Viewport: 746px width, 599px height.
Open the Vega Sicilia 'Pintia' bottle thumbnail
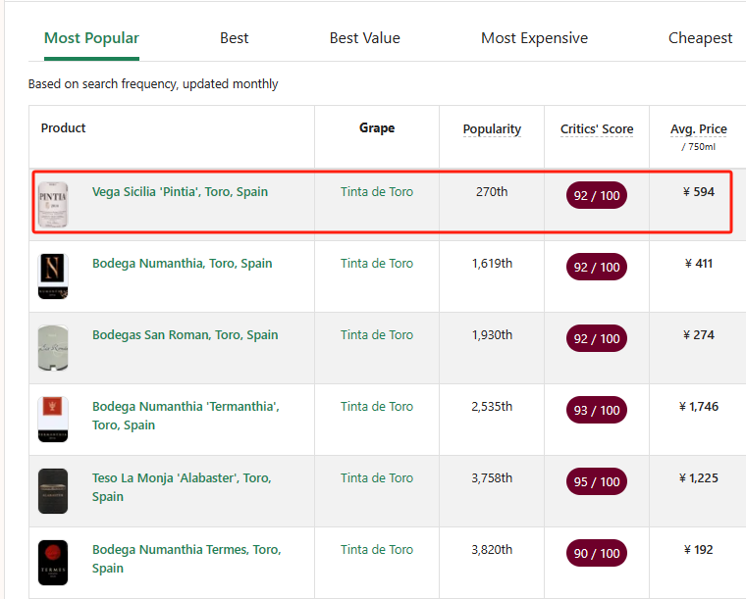[x=53, y=204]
